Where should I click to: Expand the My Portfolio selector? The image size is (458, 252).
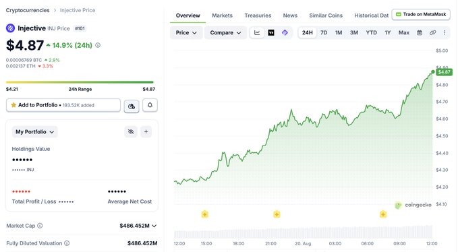tap(35, 132)
